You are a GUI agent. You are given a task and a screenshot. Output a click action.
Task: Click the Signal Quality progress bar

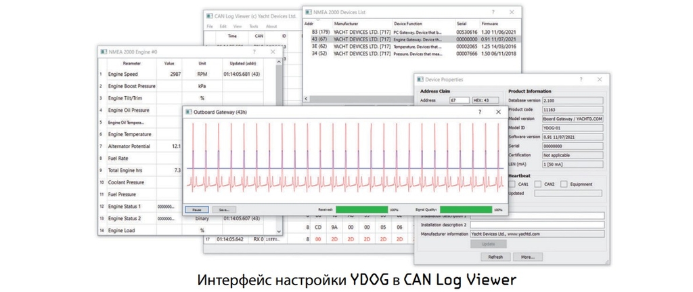tap(466, 209)
